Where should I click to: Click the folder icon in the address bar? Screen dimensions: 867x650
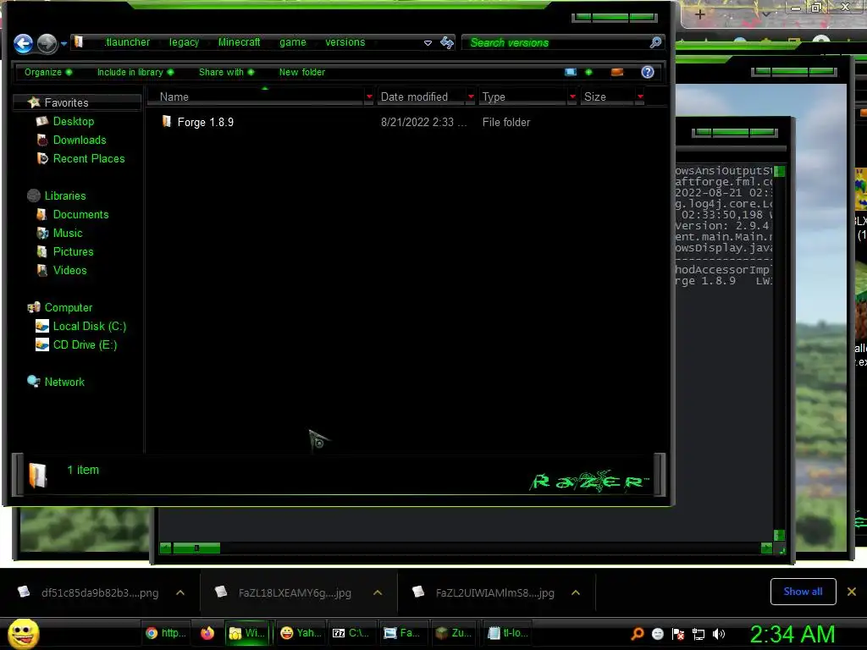click(79, 42)
